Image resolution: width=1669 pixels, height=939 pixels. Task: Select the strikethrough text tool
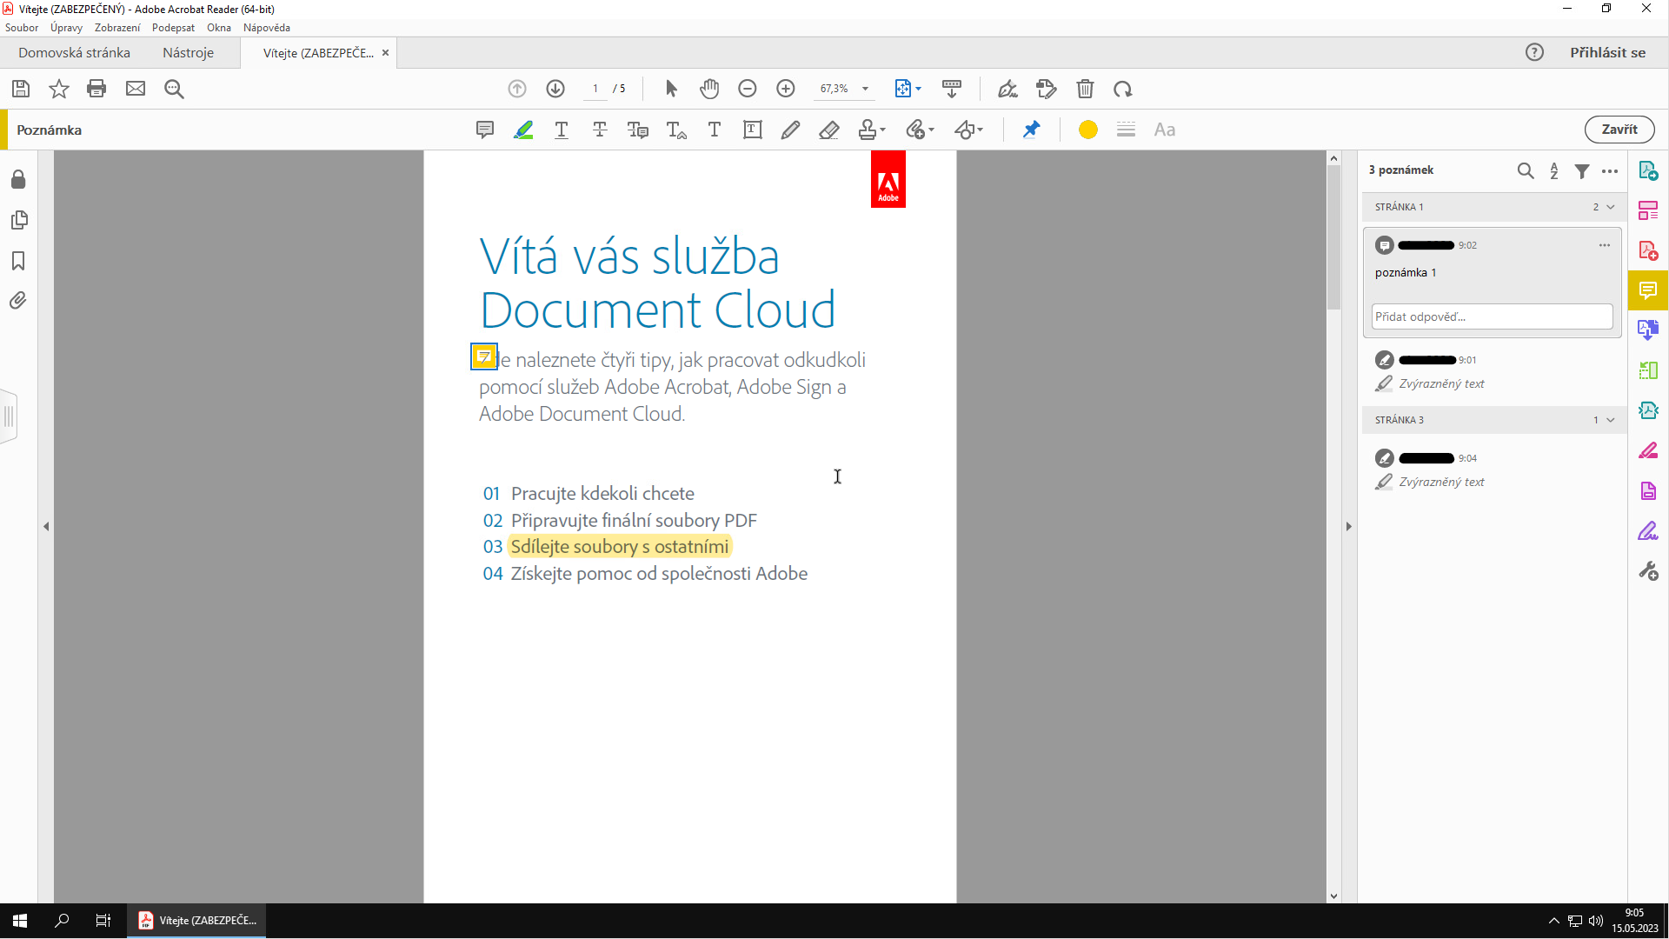tap(600, 130)
